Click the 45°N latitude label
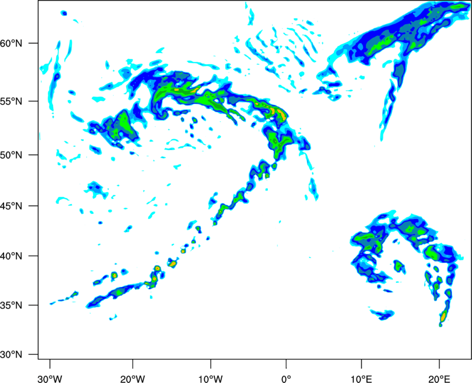 point(11,206)
